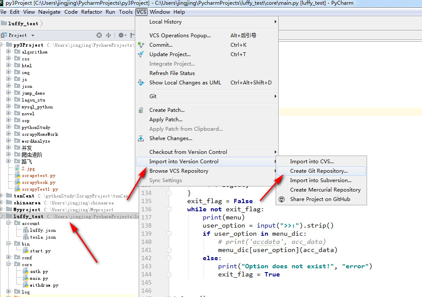422x297 pixels.
Task: Open Project panel gear settings
Action: (x=122, y=35)
